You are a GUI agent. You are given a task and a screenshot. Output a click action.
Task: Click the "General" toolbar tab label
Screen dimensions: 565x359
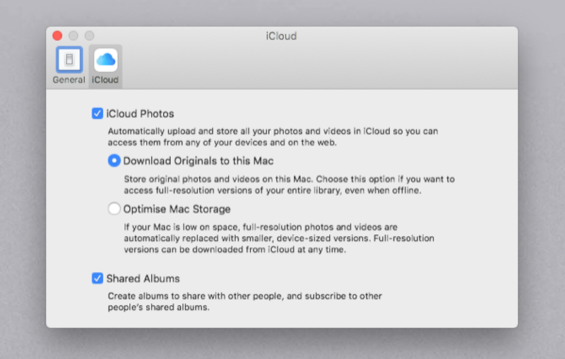pyautogui.click(x=69, y=80)
